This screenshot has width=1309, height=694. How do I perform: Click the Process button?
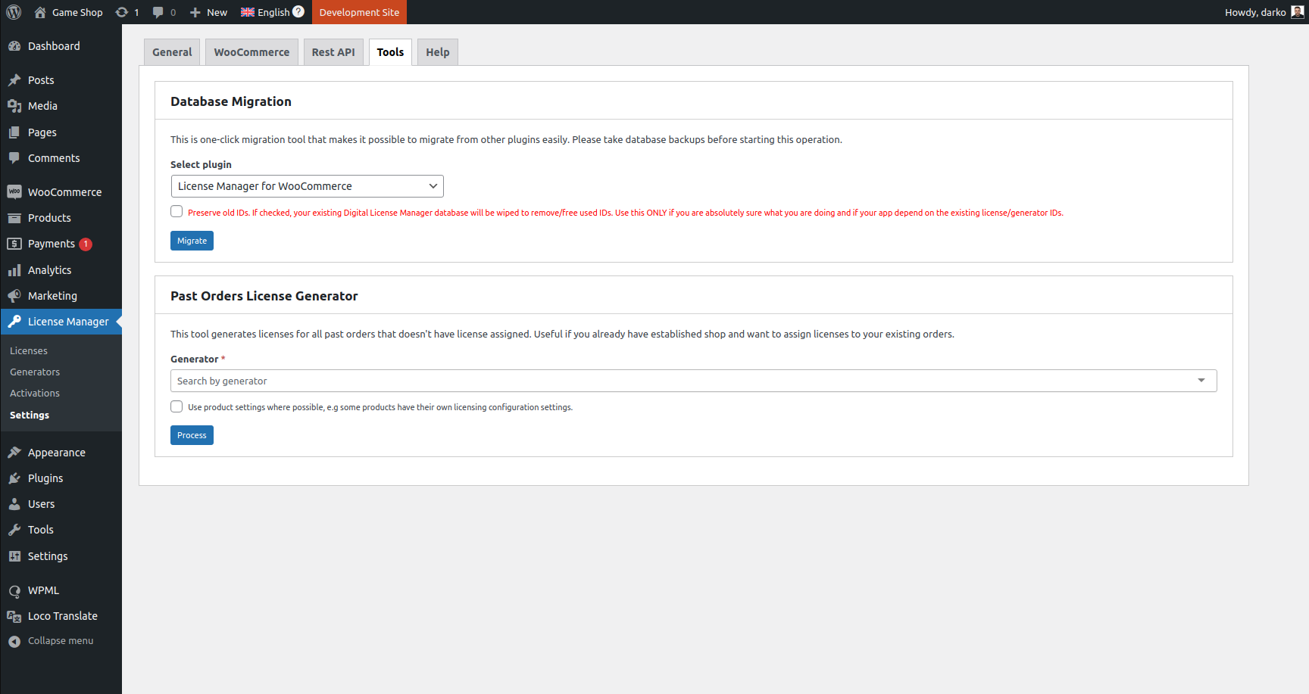tap(192, 435)
